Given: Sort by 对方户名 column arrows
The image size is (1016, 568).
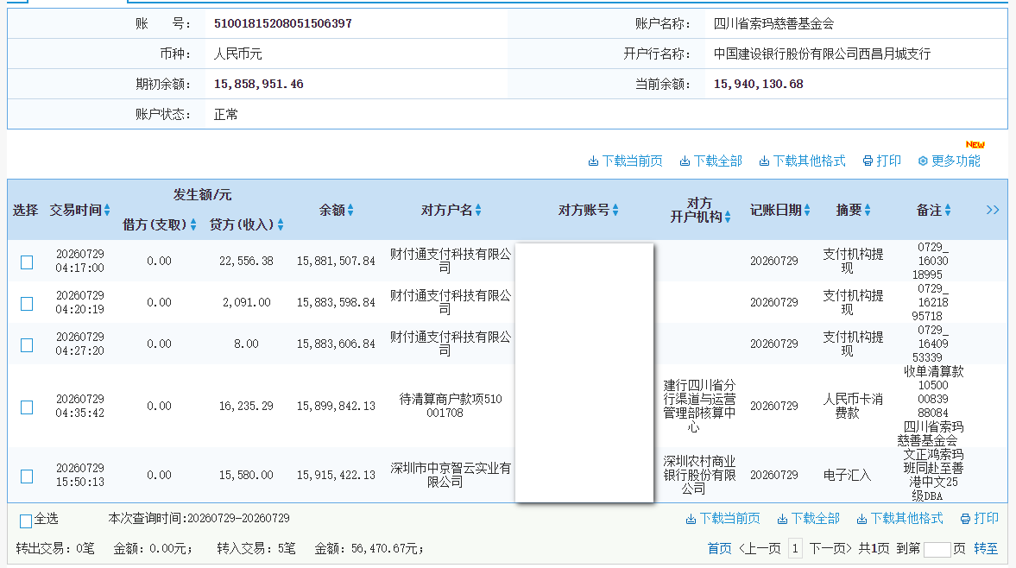Looking at the screenshot, I should pos(478,210).
